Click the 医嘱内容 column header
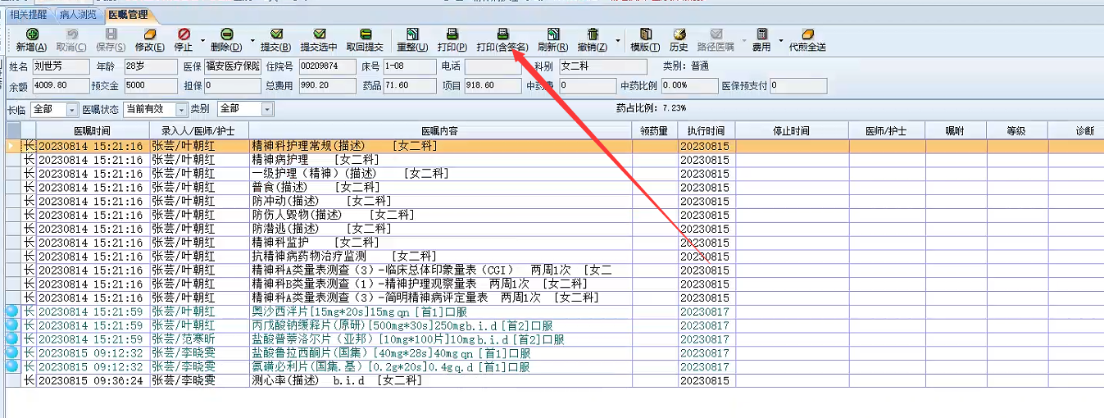Screen dimensions: 1104x418 tap(440, 131)
